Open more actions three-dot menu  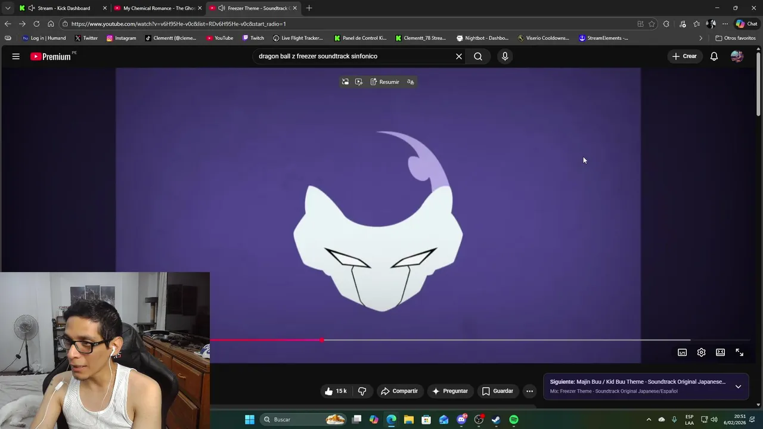529,391
